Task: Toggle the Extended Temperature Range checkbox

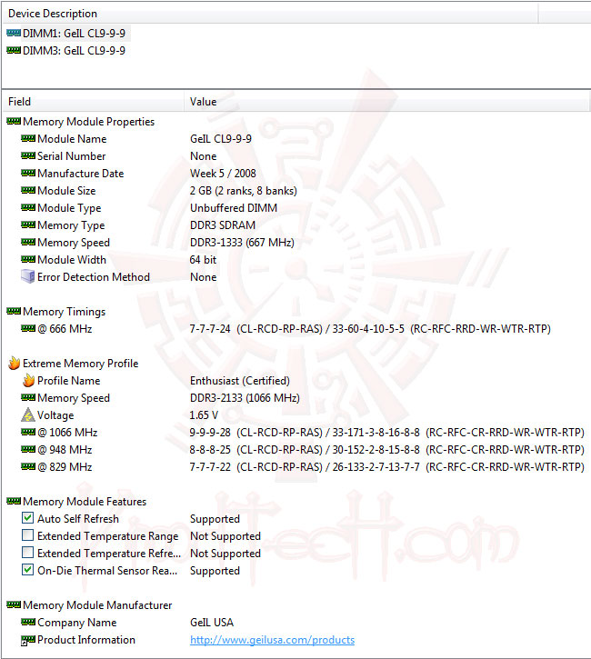Action: [28, 535]
